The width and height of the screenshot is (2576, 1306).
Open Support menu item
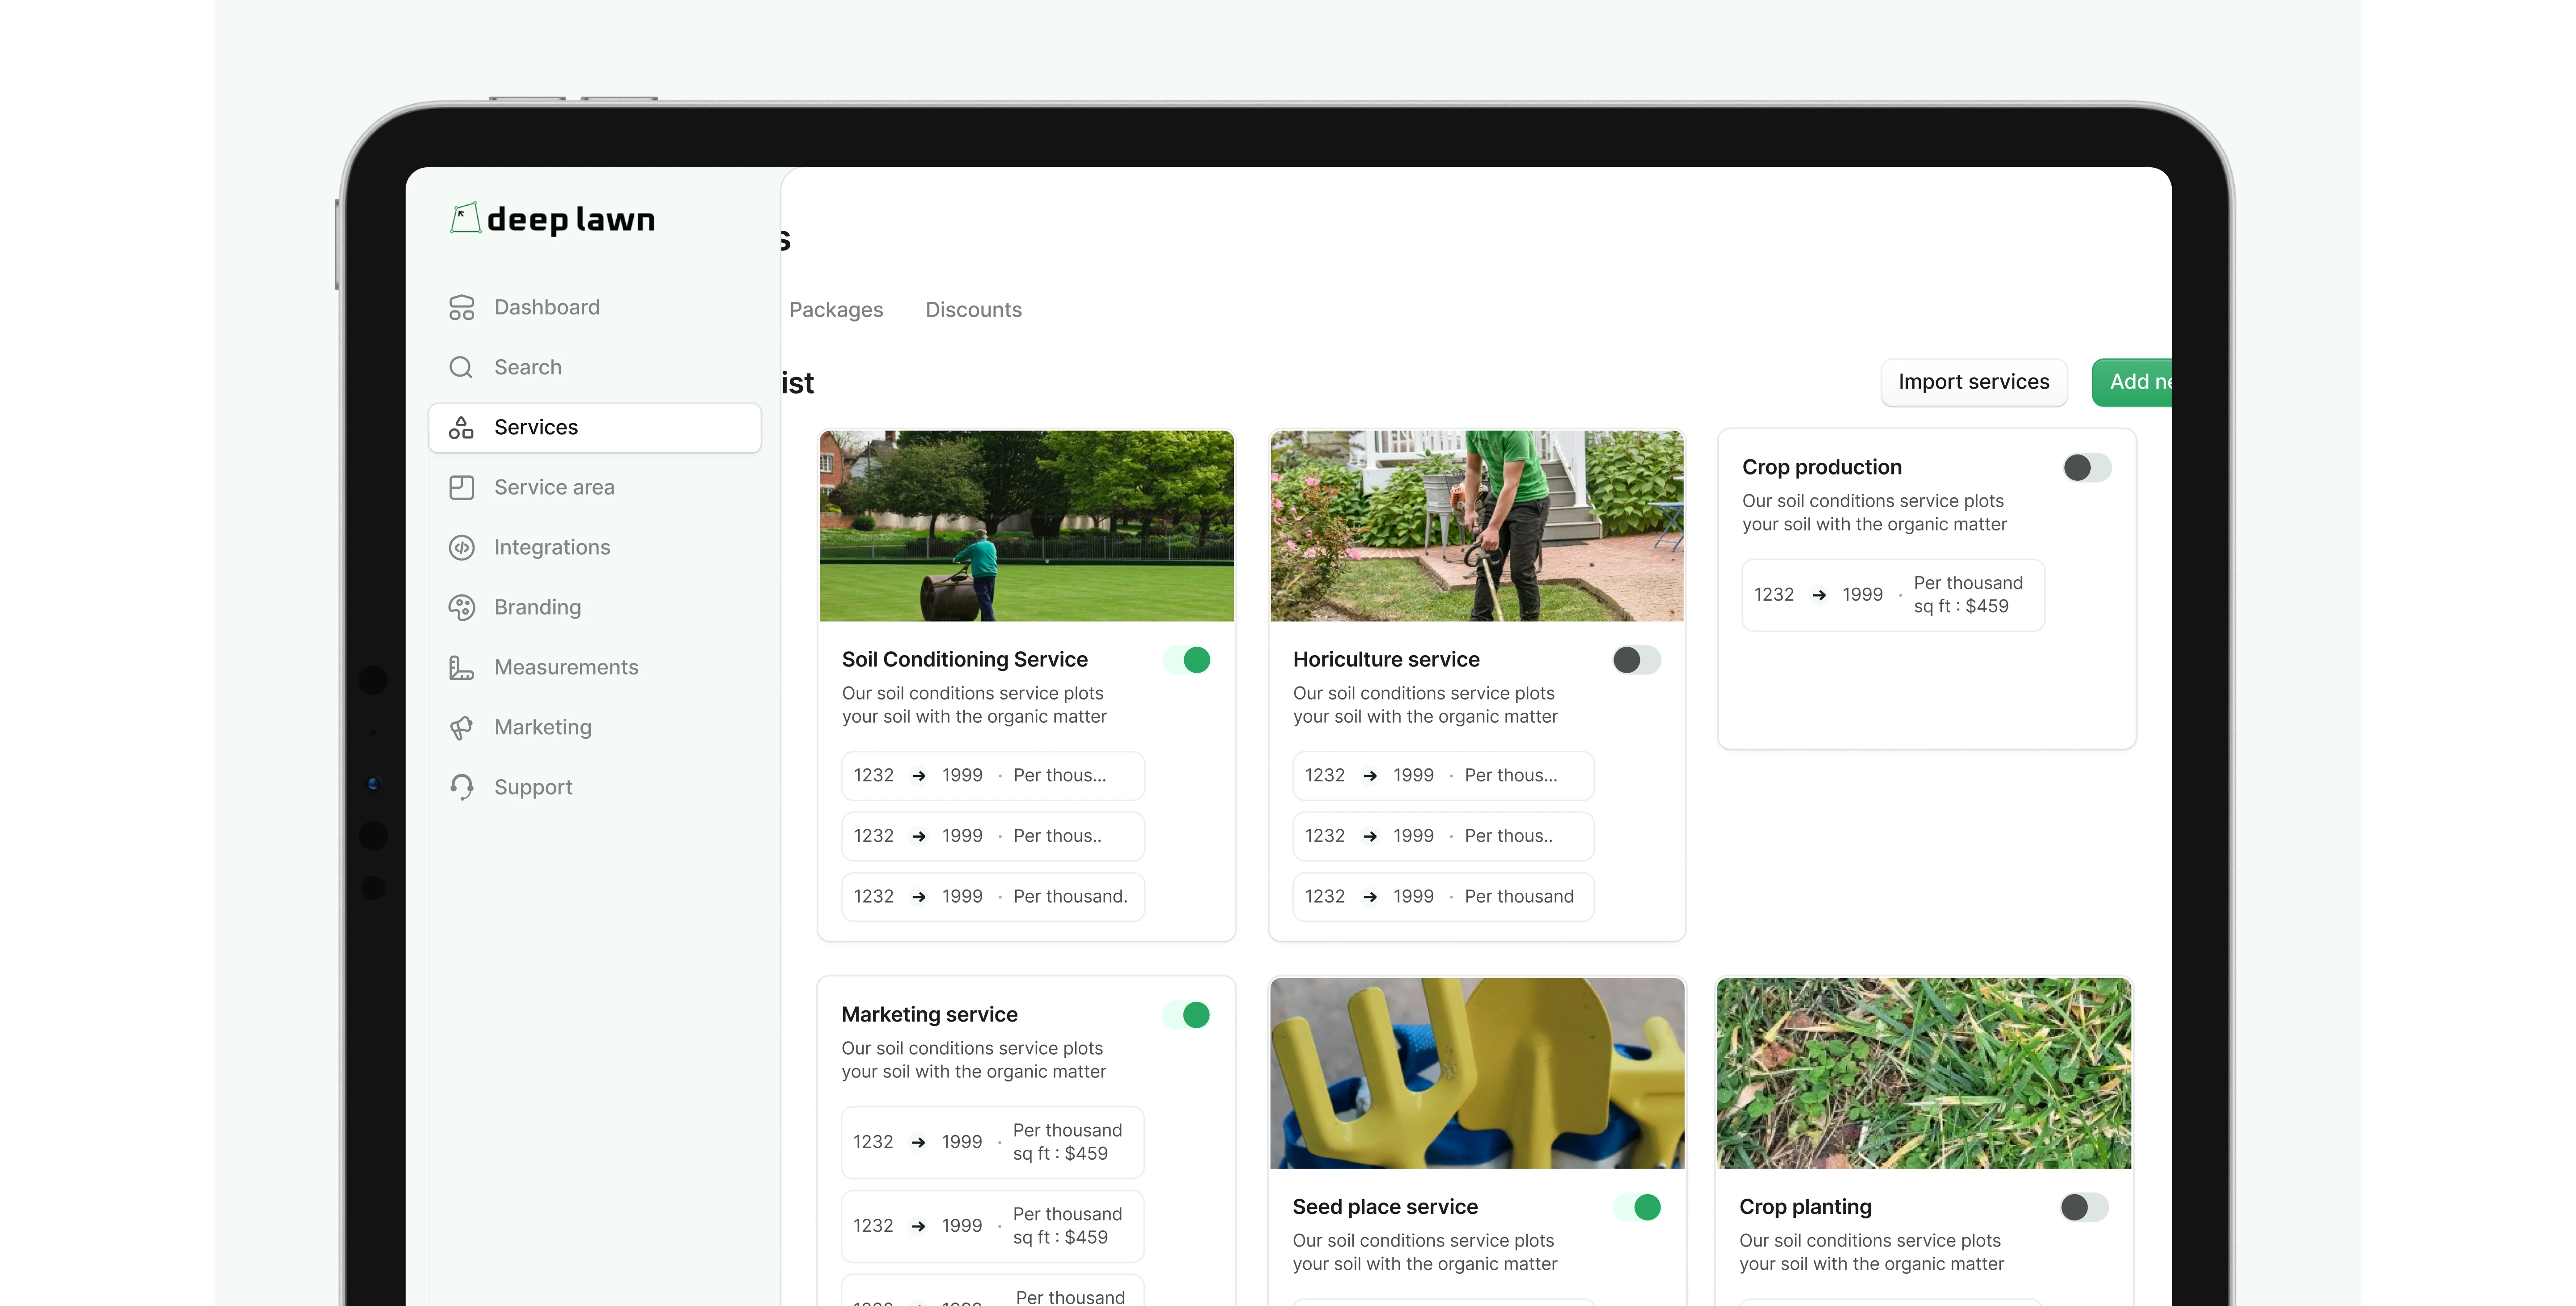tap(595, 787)
